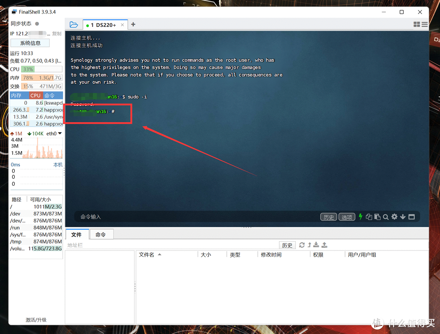Refresh the file list with the refresh icon
The width and height of the screenshot is (440, 334).
tap(301, 245)
